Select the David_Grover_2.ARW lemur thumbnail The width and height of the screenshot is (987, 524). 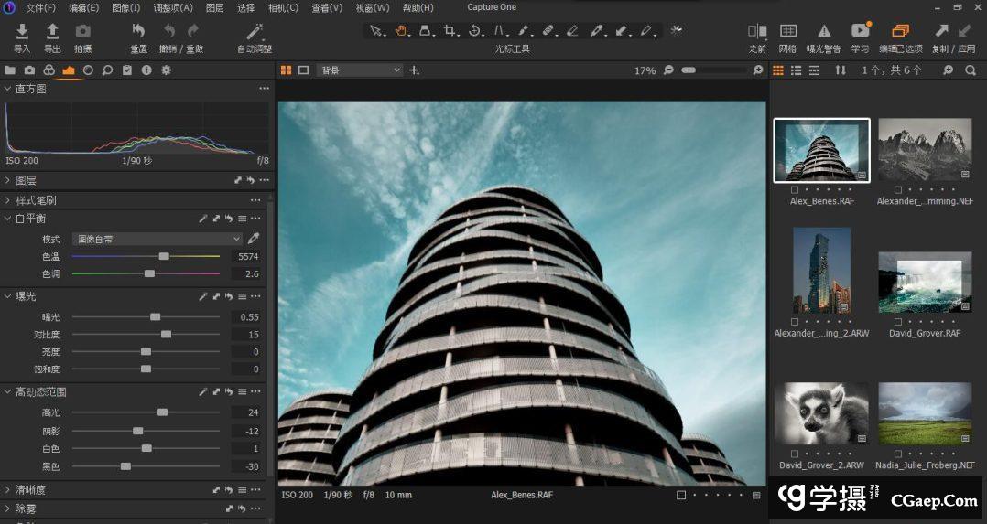821,413
